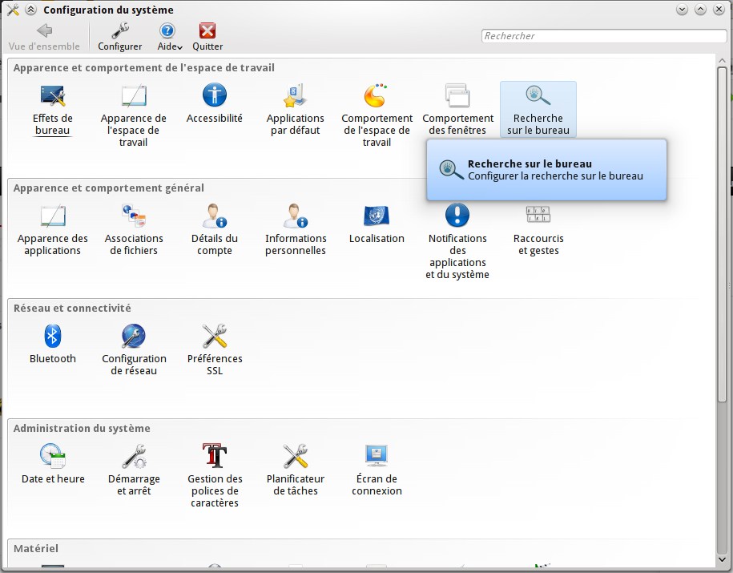Open Planificateur de tâches
The height and width of the screenshot is (573, 733).
pyautogui.click(x=295, y=470)
